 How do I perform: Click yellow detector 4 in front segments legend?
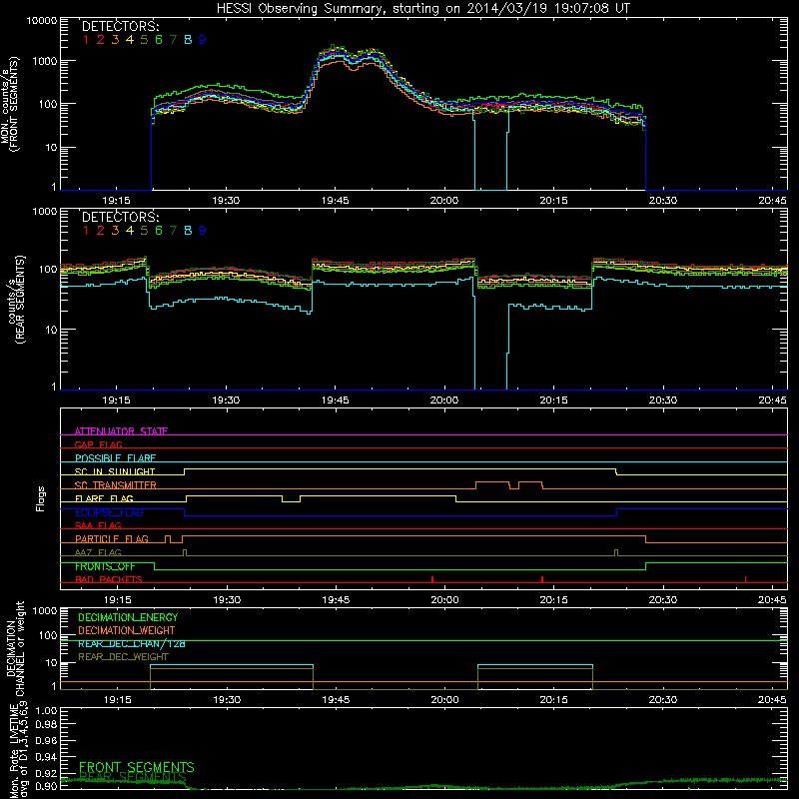130,39
